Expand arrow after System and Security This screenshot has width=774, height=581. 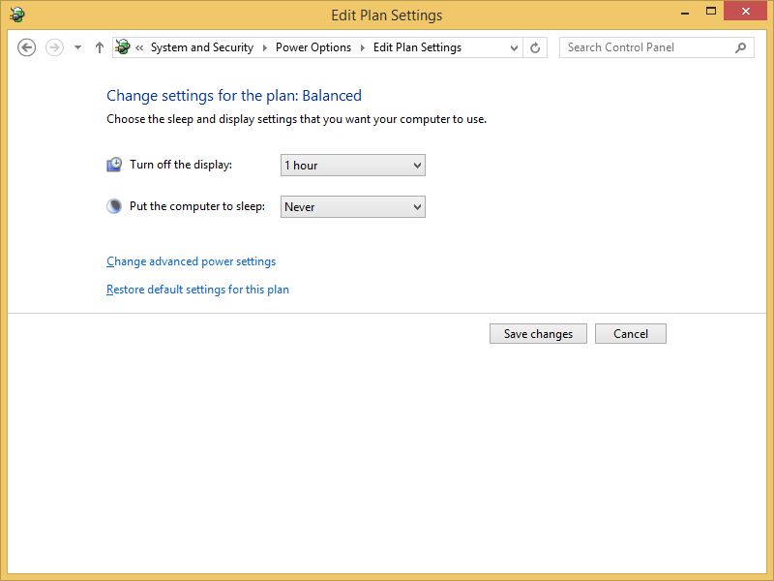[x=264, y=47]
